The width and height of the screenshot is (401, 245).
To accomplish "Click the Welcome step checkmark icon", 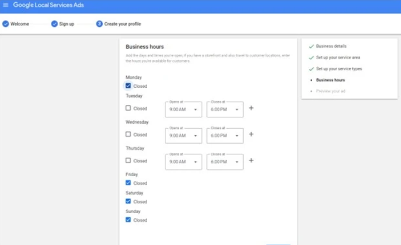I will tap(6, 24).
